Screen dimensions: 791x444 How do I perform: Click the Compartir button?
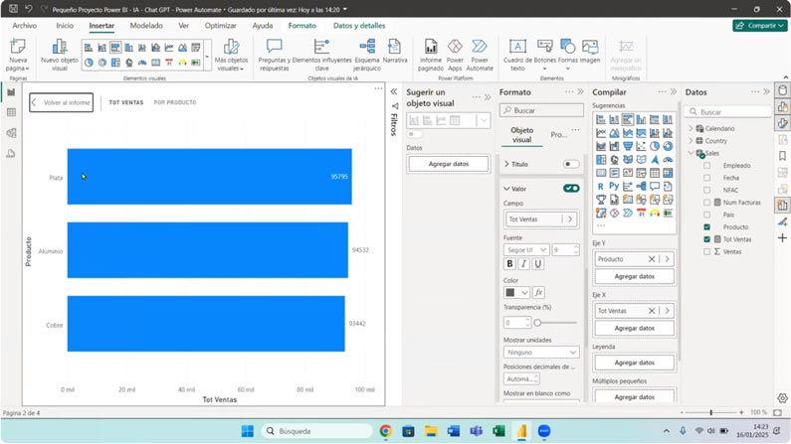[x=759, y=26]
